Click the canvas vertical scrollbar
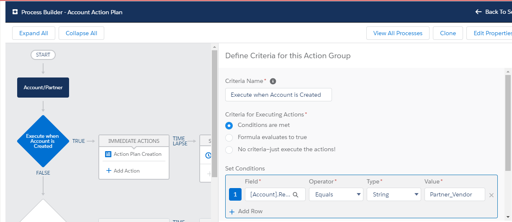Viewport: 512px width, 222px height. [214, 113]
